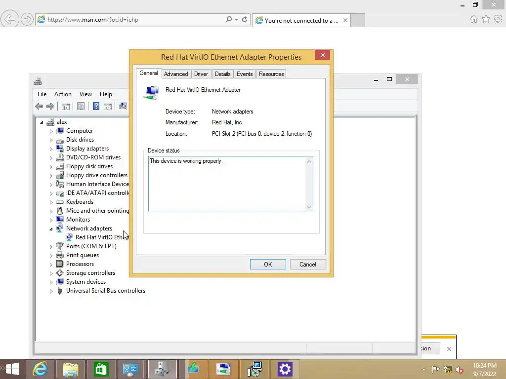The image size is (506, 379).
Task: Click the address bar search magnifier icon
Action: (228, 20)
